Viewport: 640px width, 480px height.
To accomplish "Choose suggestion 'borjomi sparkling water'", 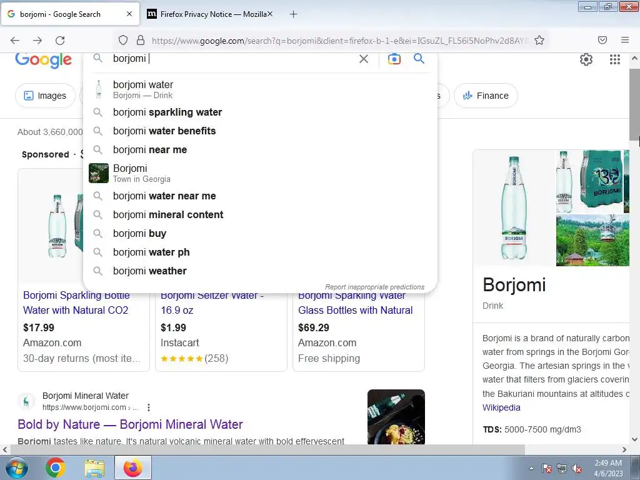I will pyautogui.click(x=260, y=112).
